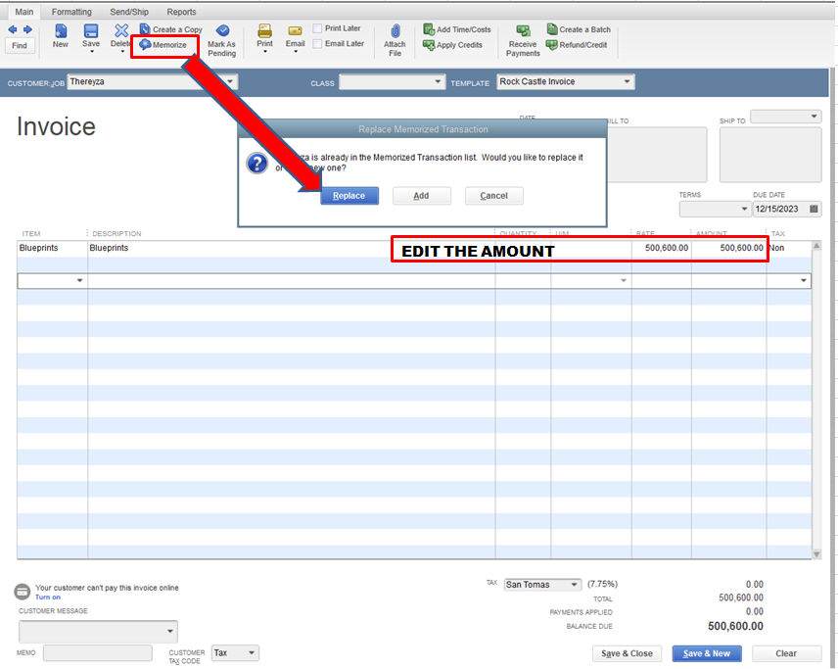Click the online payment status icon
Screen dimensions: 838x669
pyautogui.click(x=22, y=592)
